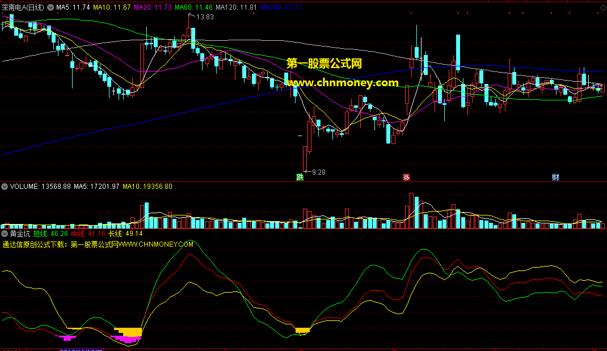Click the 短线: 46.26 value

pos(50,234)
